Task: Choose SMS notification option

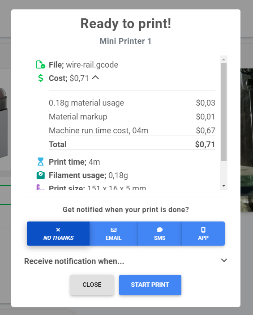Action: pyautogui.click(x=160, y=234)
